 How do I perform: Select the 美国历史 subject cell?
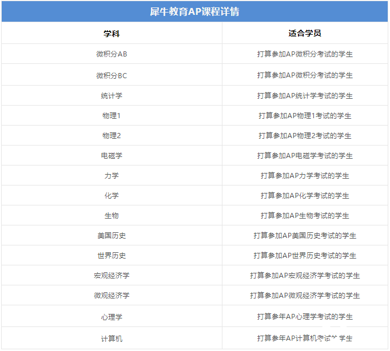[112, 235]
